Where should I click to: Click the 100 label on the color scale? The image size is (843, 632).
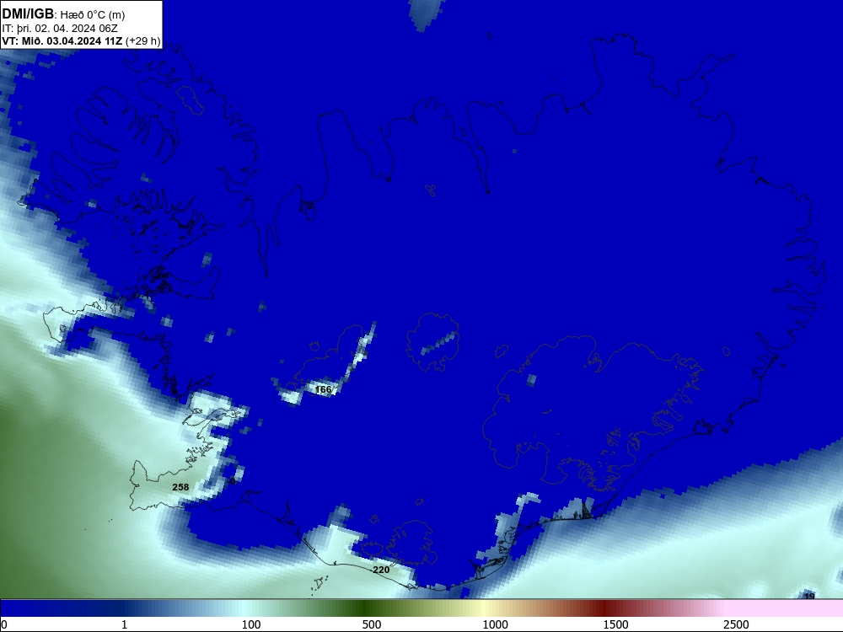tap(251, 624)
